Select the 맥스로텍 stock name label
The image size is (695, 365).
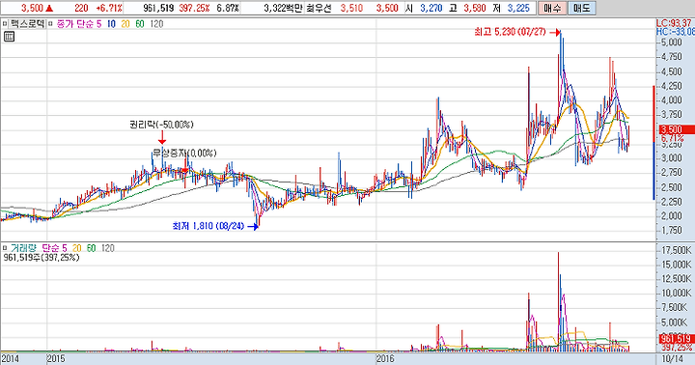point(27,24)
